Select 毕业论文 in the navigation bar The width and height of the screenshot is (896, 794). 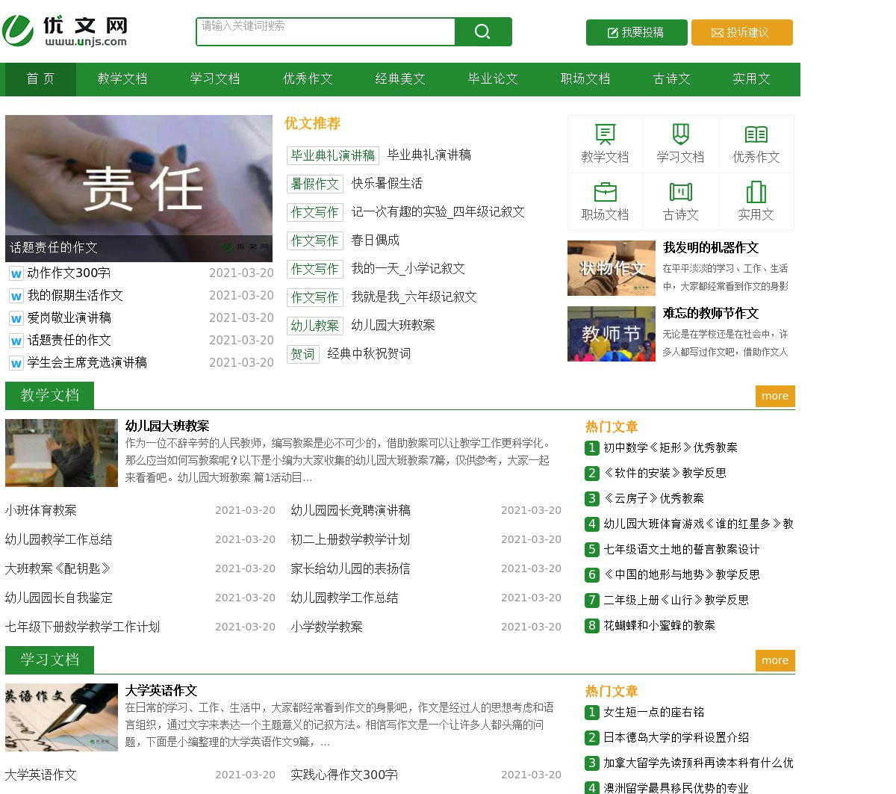(x=492, y=79)
